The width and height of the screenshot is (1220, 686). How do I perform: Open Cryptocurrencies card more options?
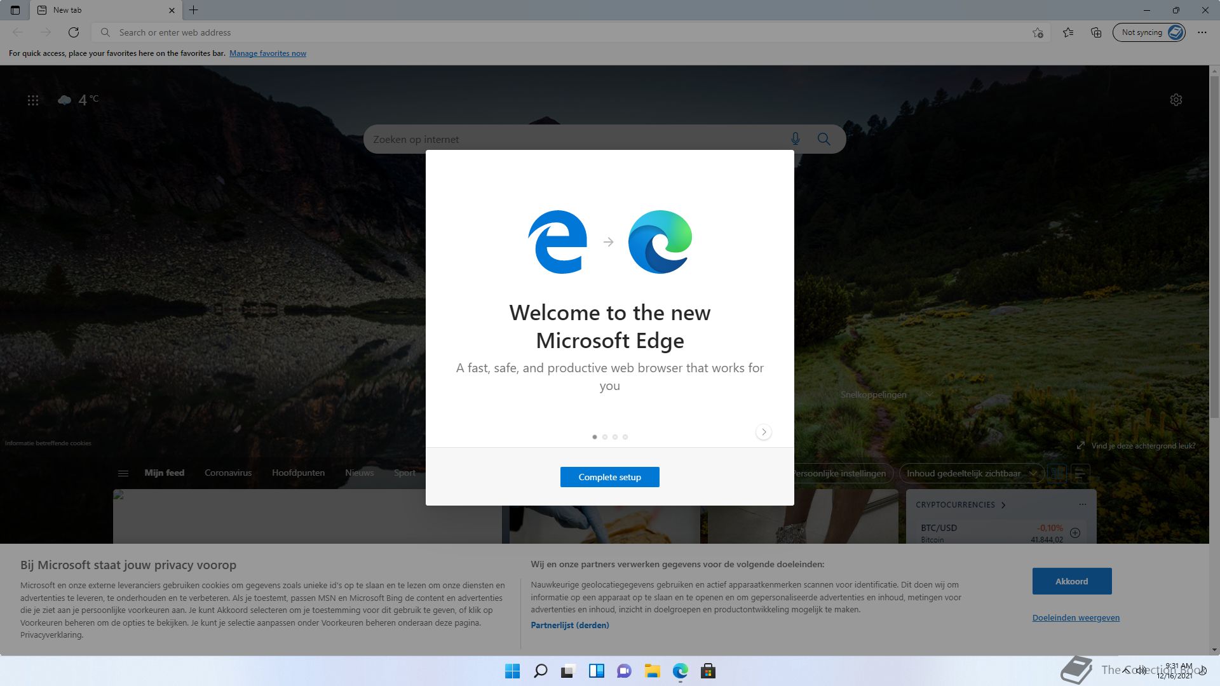point(1083,504)
